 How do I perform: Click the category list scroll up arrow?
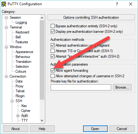(42, 18)
